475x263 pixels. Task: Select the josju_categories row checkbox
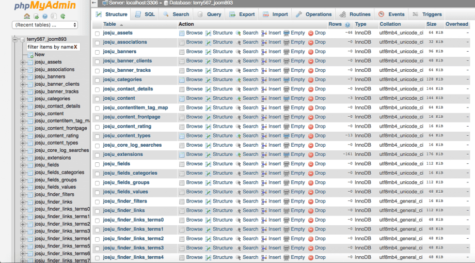point(97,81)
